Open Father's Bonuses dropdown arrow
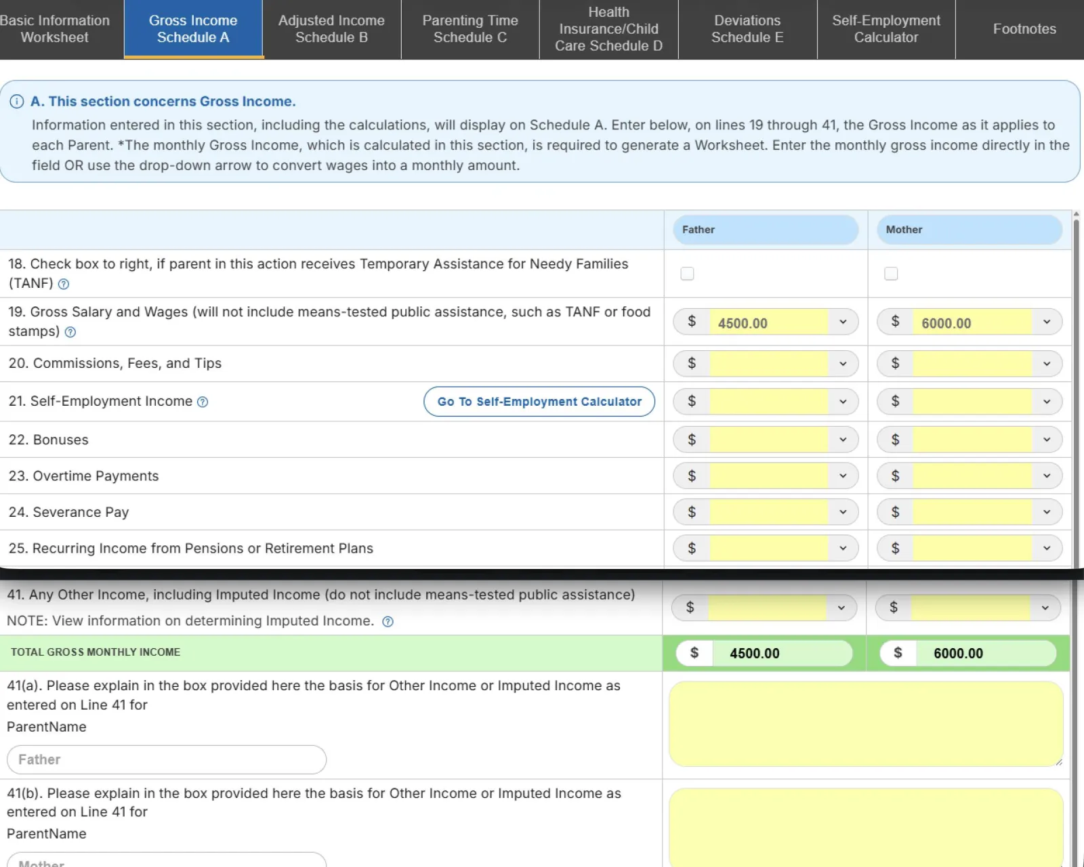Screen dimensions: 1084x867 (x=843, y=440)
